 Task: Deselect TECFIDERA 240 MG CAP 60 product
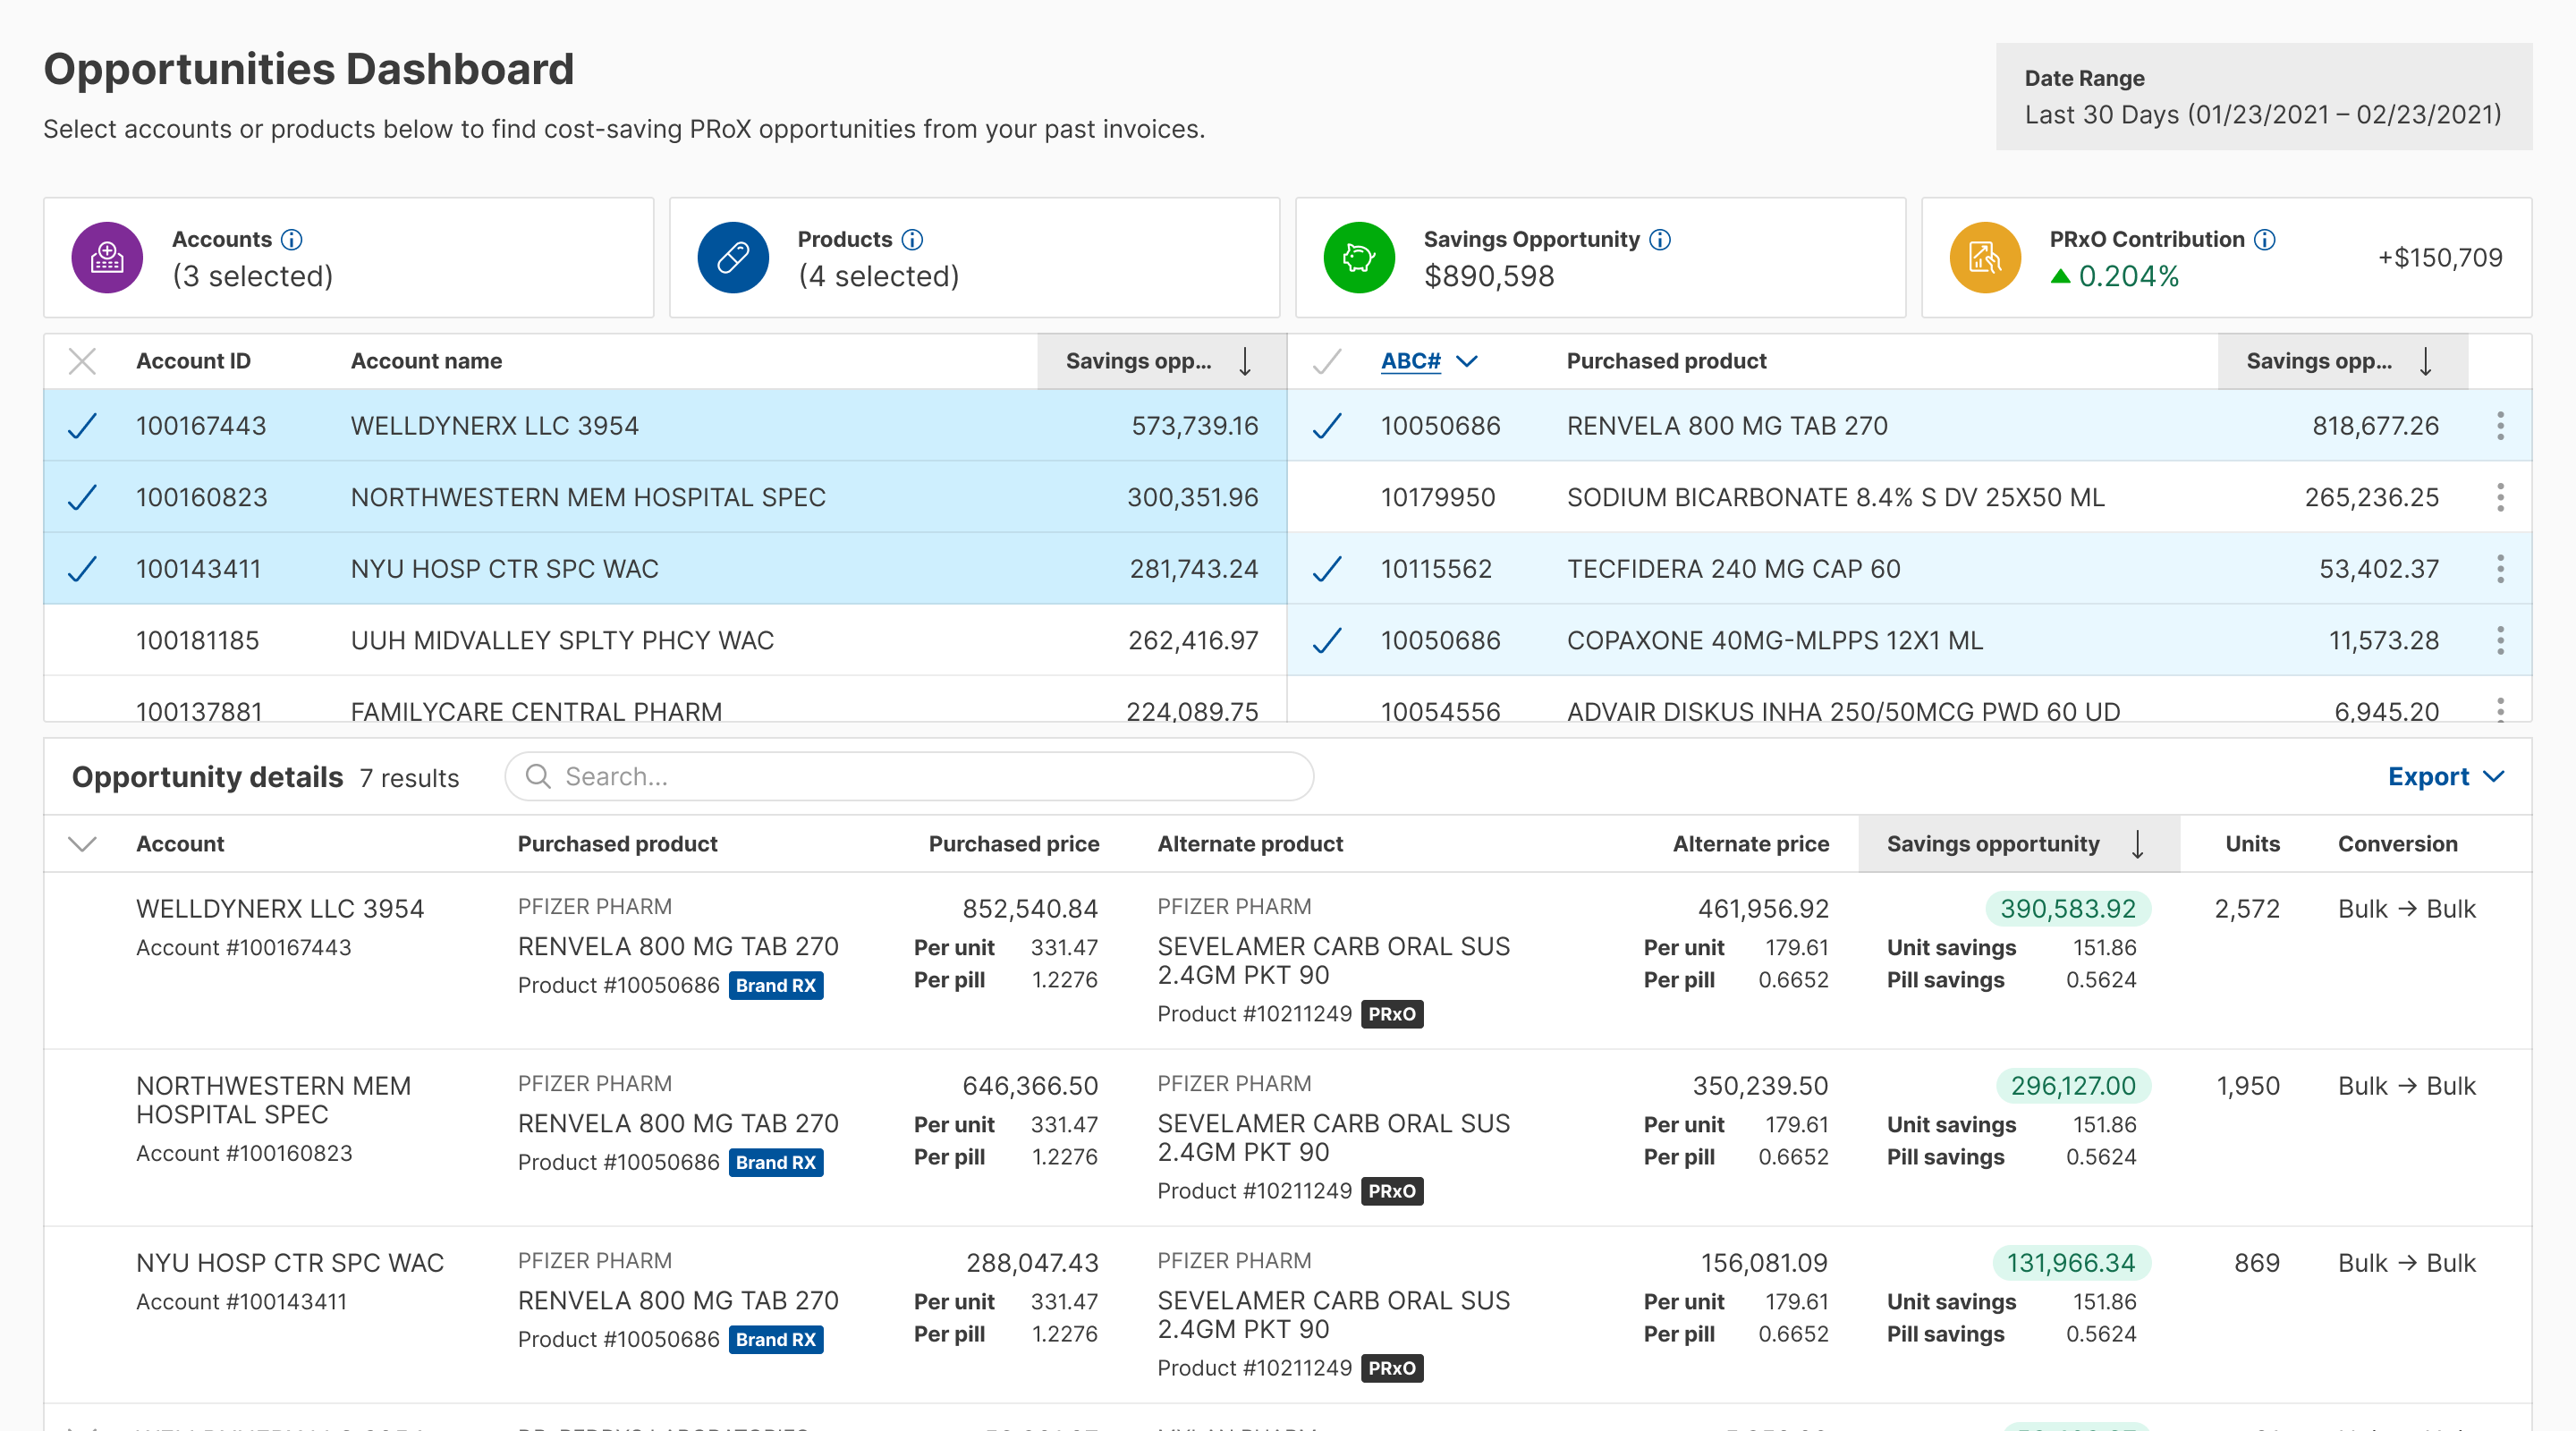click(x=1326, y=569)
